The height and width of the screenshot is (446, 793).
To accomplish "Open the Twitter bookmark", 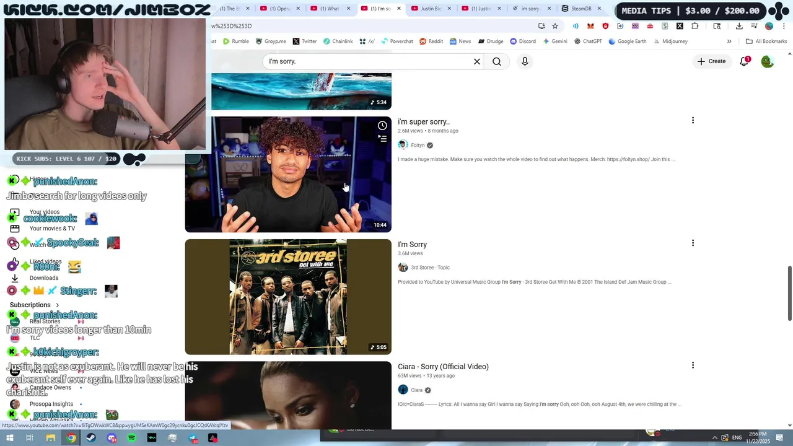I will pyautogui.click(x=304, y=42).
